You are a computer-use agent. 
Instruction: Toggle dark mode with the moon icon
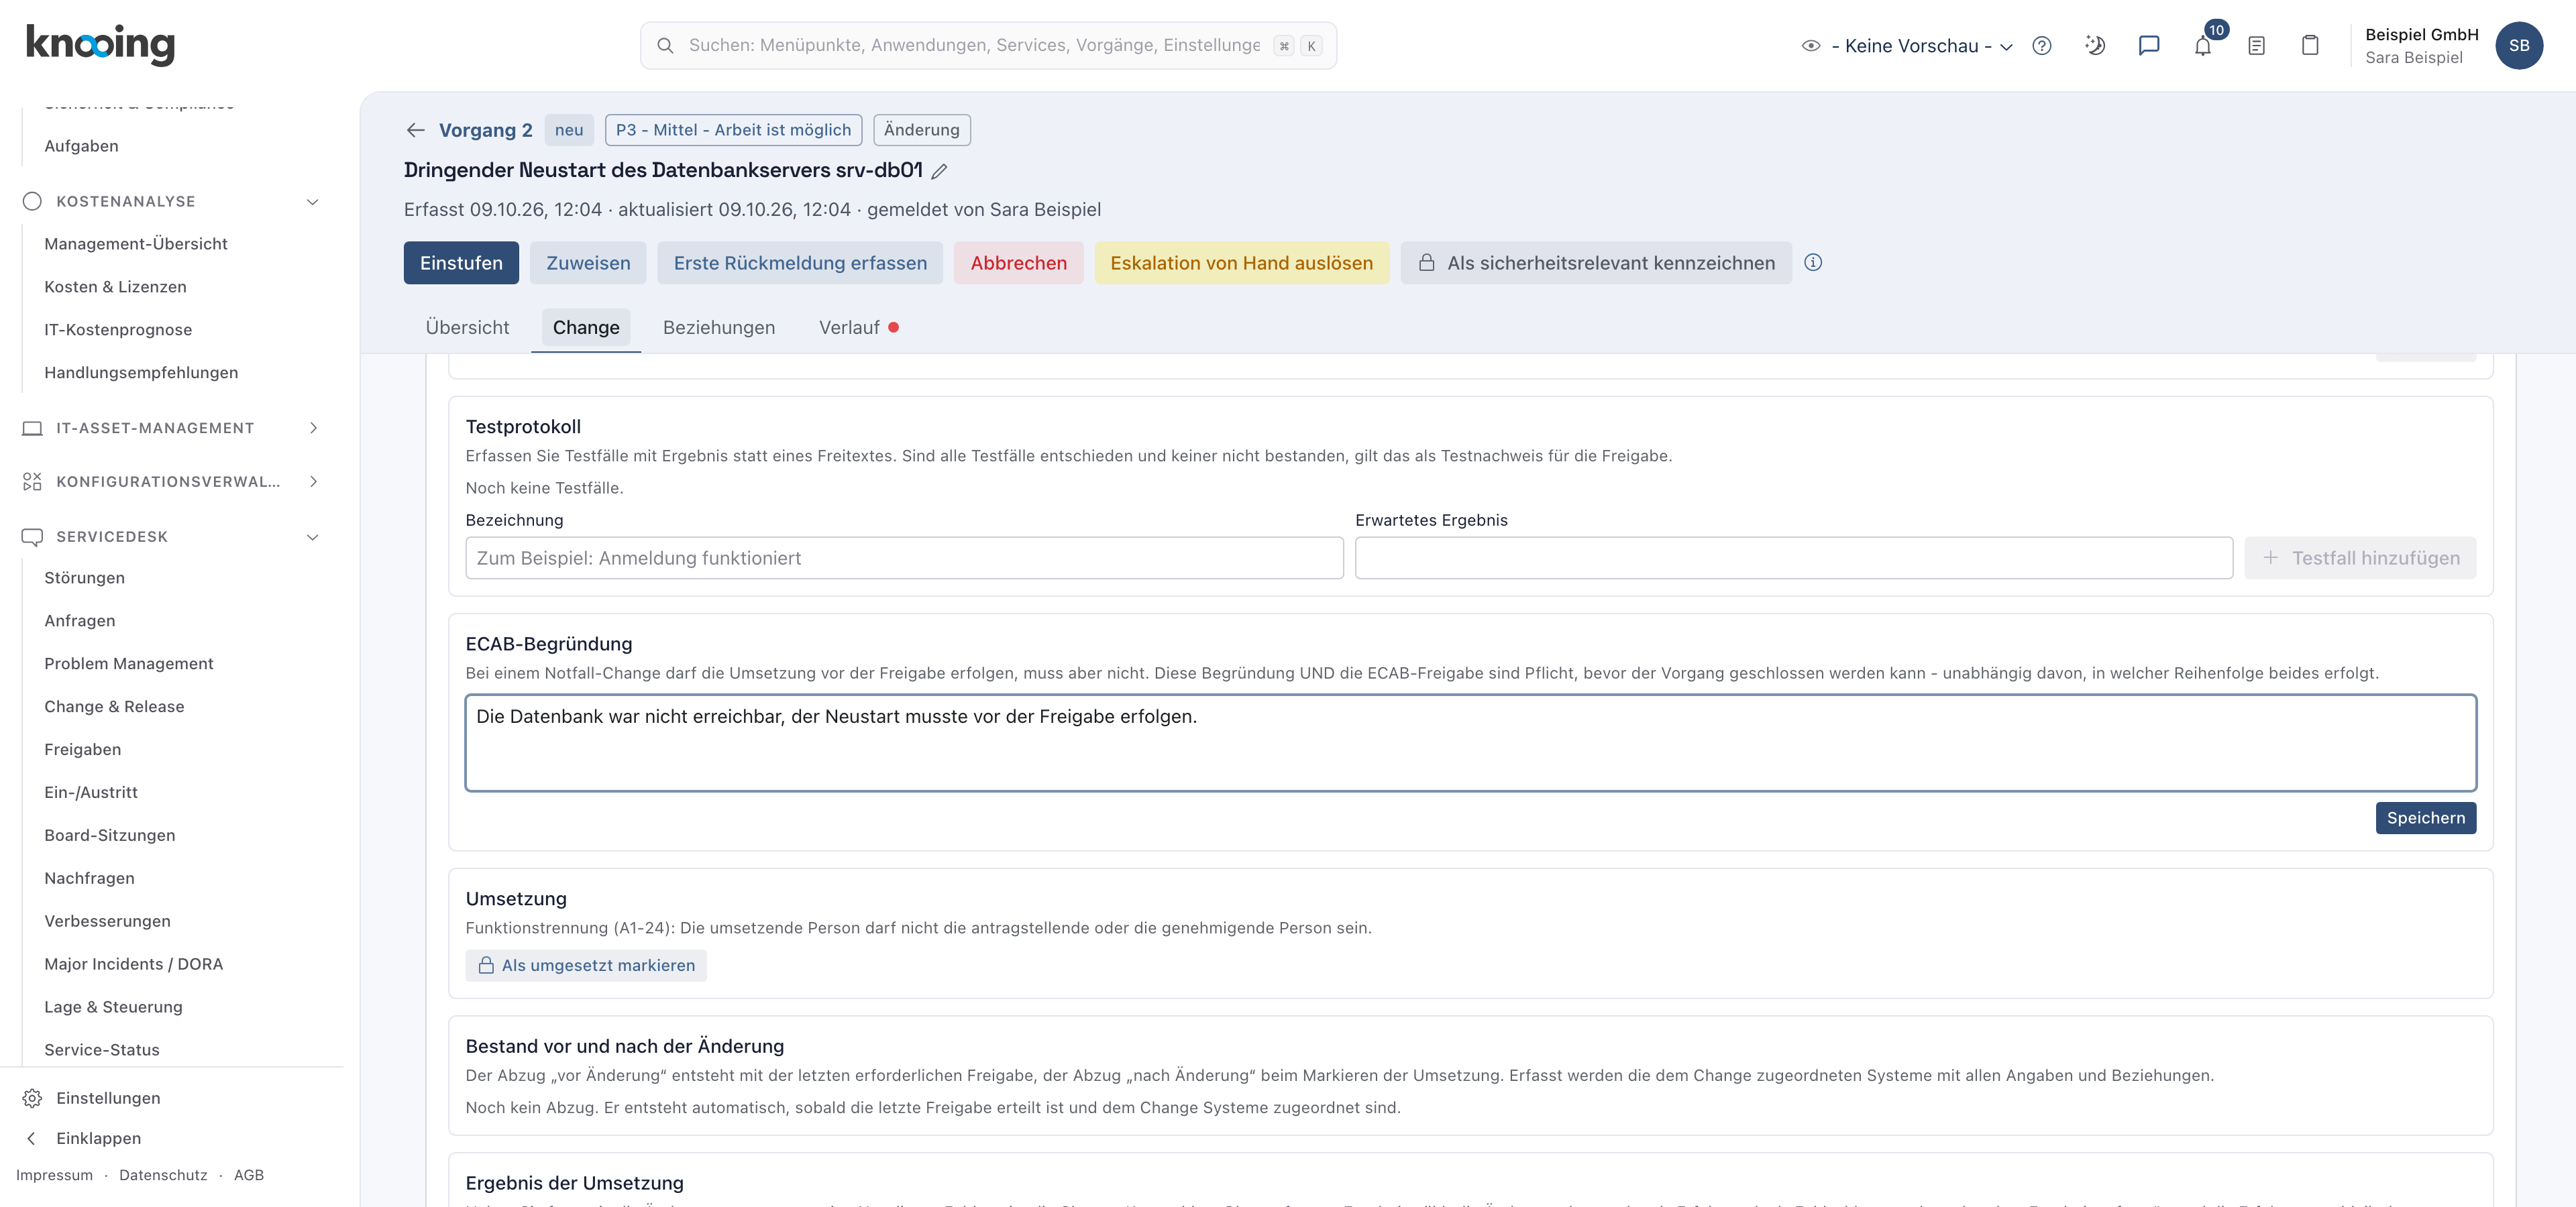(x=2095, y=45)
